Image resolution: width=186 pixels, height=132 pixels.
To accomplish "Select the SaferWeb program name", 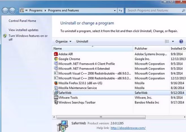I will [x=65, y=93].
